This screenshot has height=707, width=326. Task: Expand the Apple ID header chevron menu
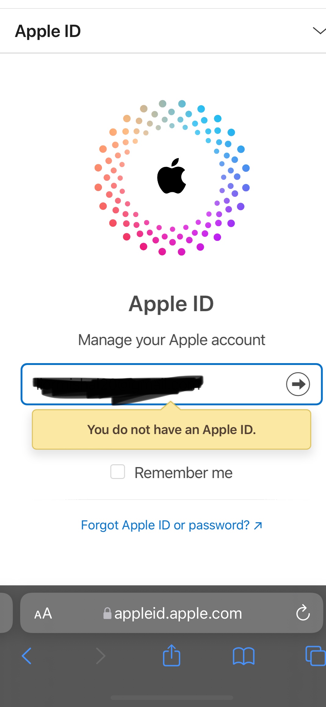pos(319,31)
